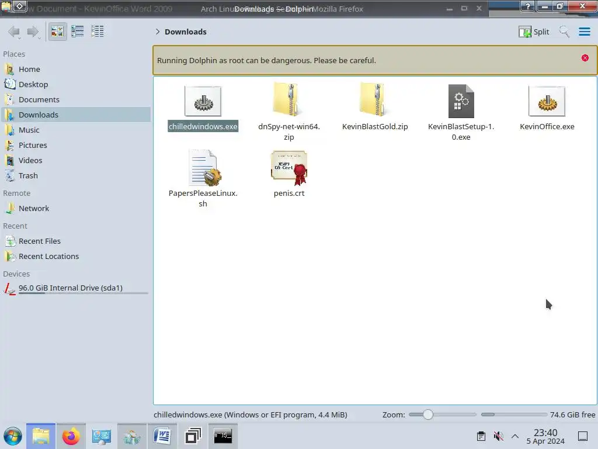Go back with the left arrow button
The image size is (598, 449).
14,32
